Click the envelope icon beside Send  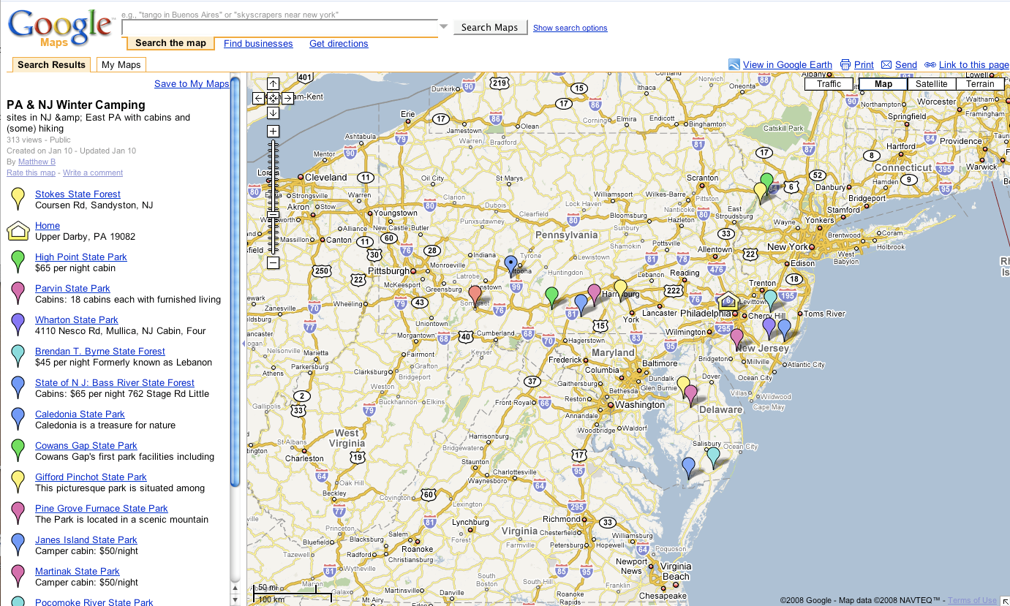[886, 65]
